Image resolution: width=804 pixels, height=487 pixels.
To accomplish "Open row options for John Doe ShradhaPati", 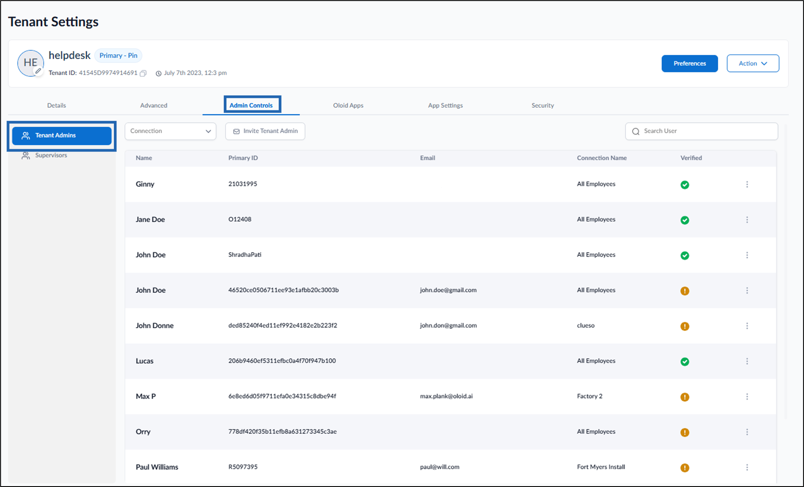I will [x=747, y=255].
